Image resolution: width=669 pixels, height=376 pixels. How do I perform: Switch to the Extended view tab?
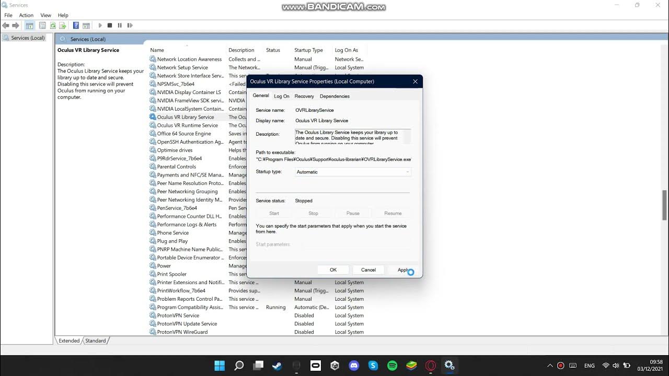point(69,340)
